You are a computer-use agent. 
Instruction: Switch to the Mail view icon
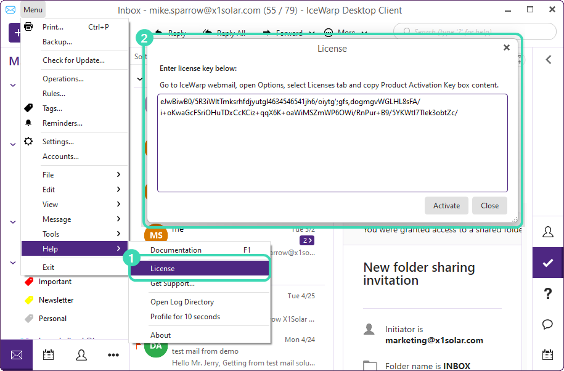(17, 355)
